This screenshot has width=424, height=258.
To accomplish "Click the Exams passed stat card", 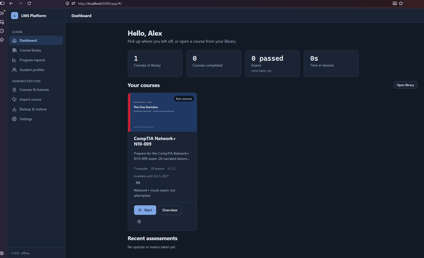I will click(272, 63).
